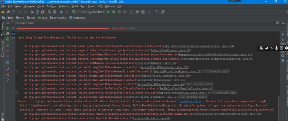
Task: Open the Web side tool window tab
Action: click(x=2, y=116)
